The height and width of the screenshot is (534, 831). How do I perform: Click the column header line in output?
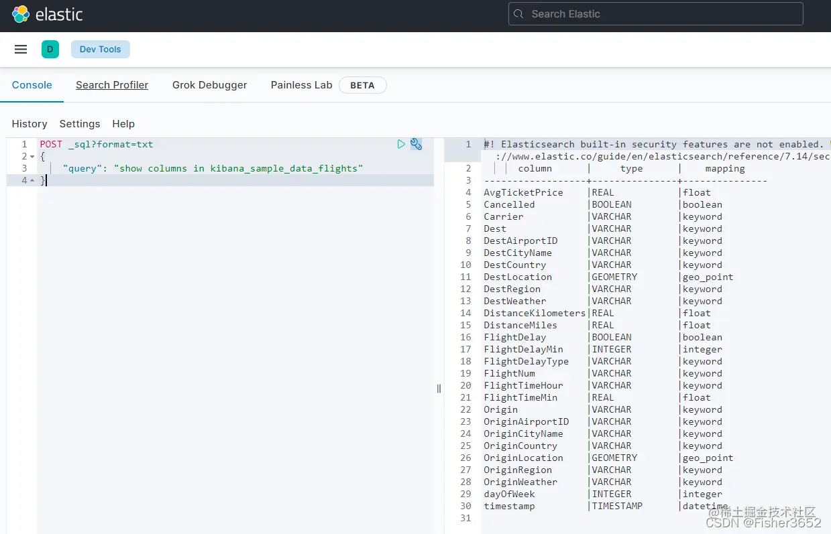(x=631, y=168)
